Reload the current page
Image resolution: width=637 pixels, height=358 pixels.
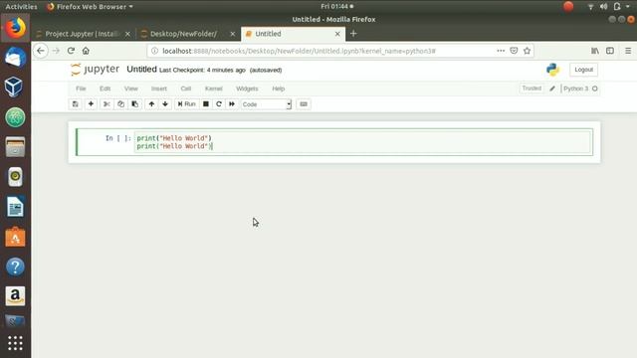tap(71, 51)
